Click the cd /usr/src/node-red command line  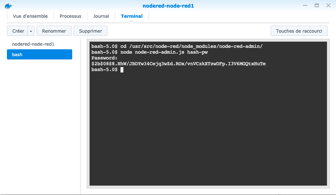click(x=177, y=46)
